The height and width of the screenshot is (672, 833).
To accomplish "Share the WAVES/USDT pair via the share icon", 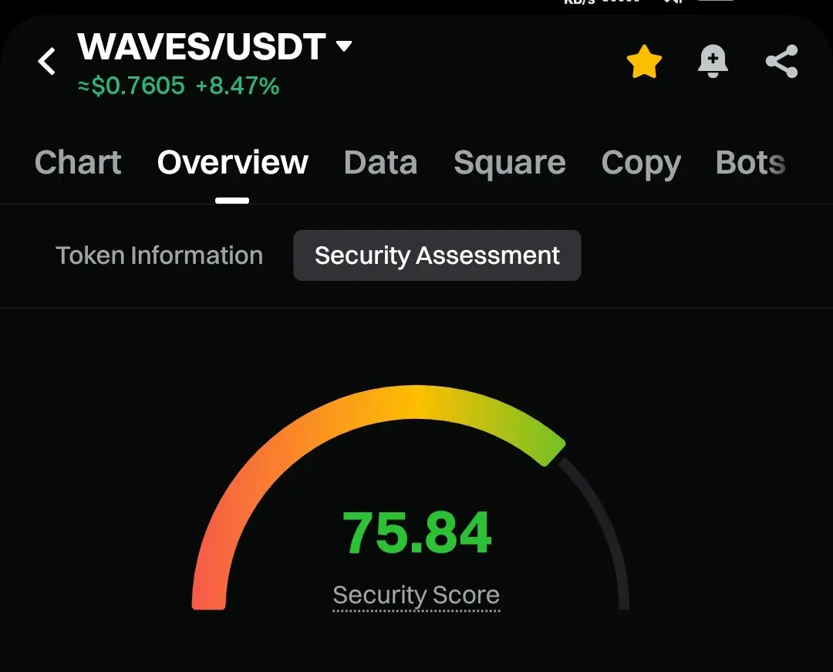I will pyautogui.click(x=782, y=61).
